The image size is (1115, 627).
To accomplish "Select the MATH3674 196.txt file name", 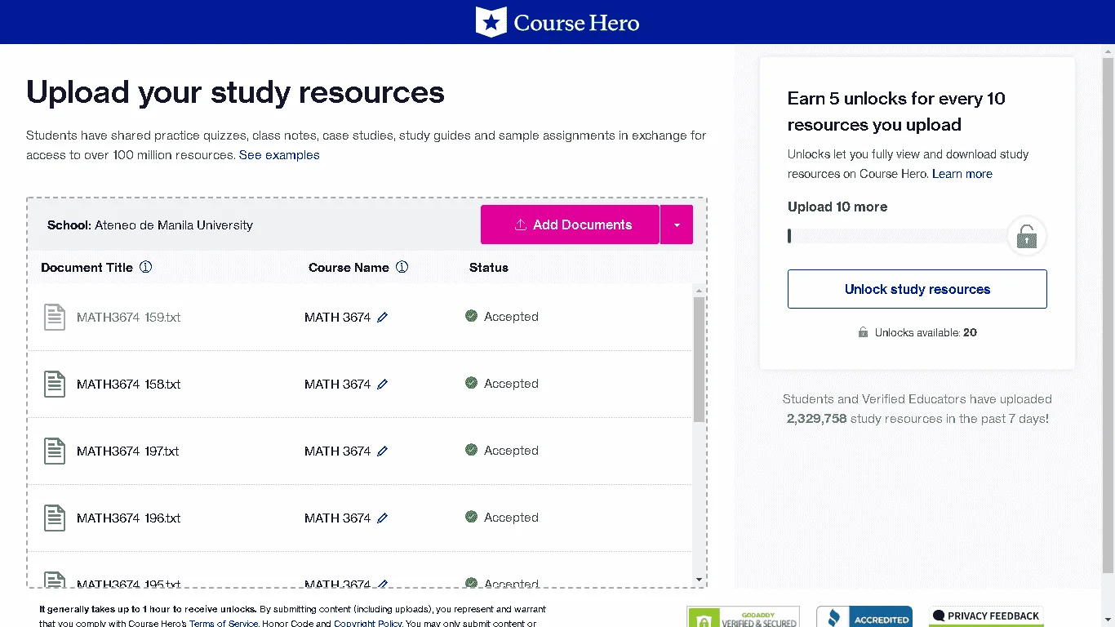I will [129, 518].
